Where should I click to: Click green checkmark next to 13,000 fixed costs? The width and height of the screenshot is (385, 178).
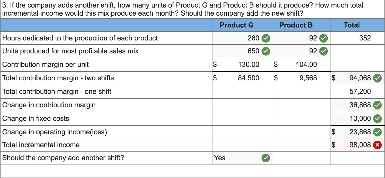pos(377,118)
